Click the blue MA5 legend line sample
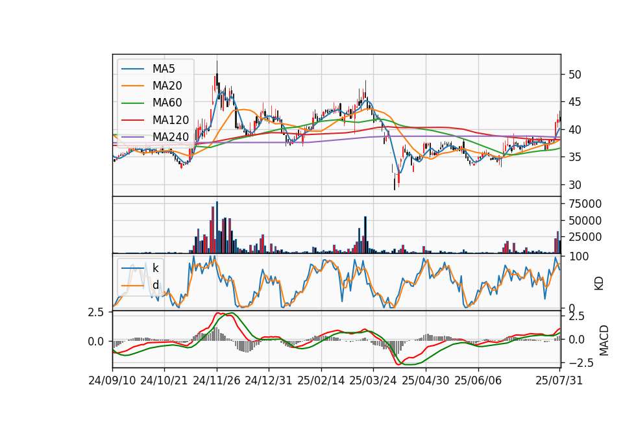623x448 pixels. click(132, 69)
